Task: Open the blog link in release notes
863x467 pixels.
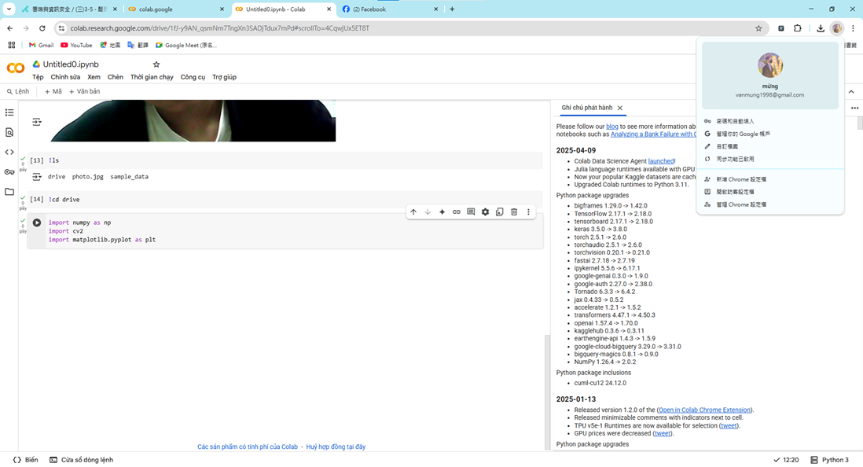Action: 611,126
